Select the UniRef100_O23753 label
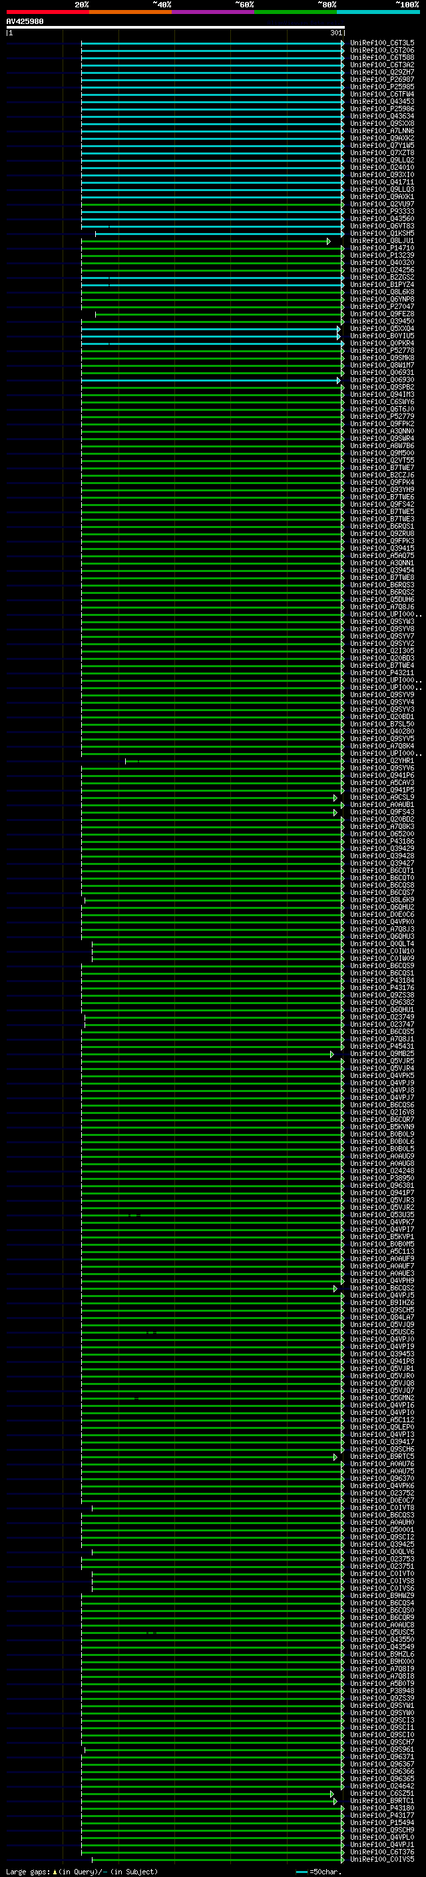Viewport: 426px width, 1877px height. point(382,1559)
